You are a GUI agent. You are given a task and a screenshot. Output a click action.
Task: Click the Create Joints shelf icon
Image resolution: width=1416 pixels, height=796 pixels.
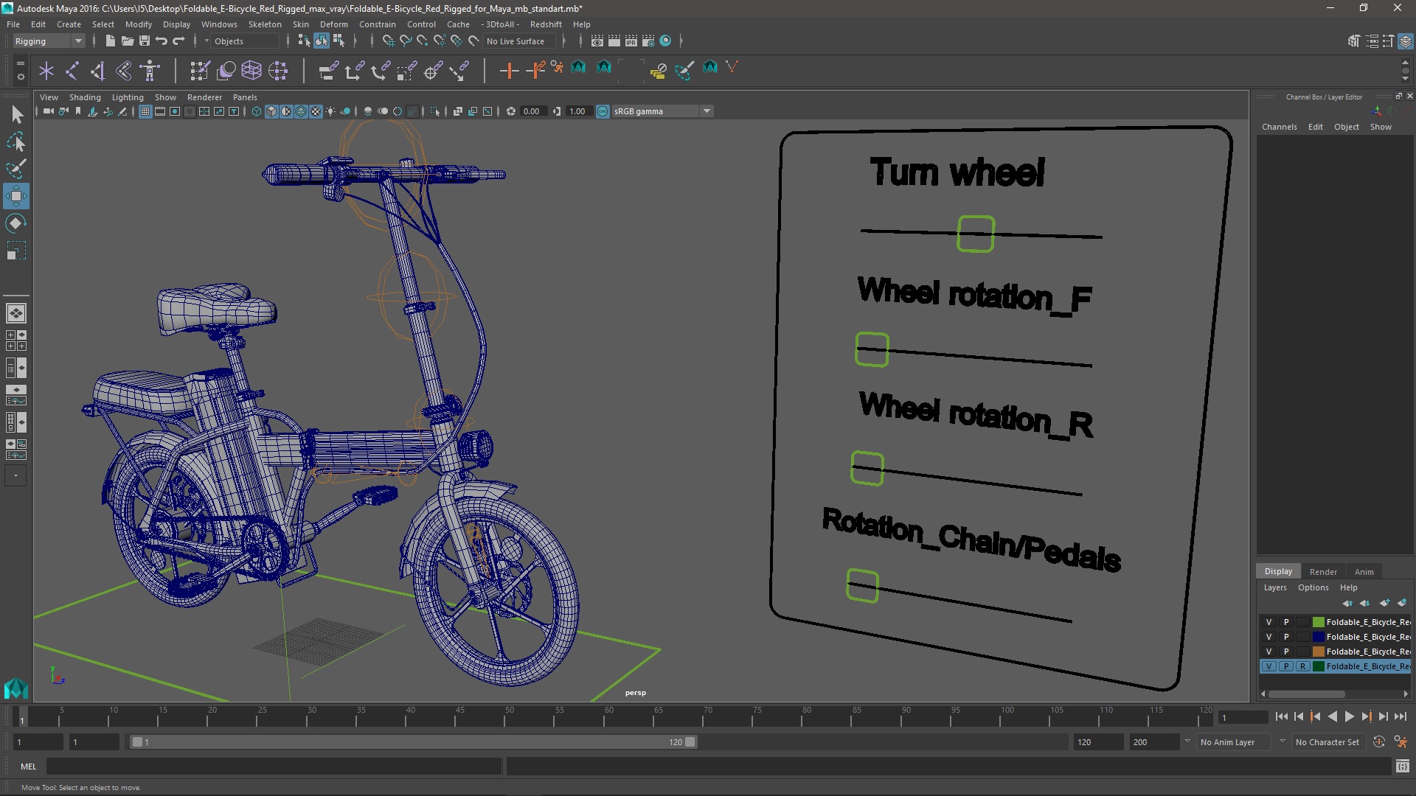[x=72, y=71]
